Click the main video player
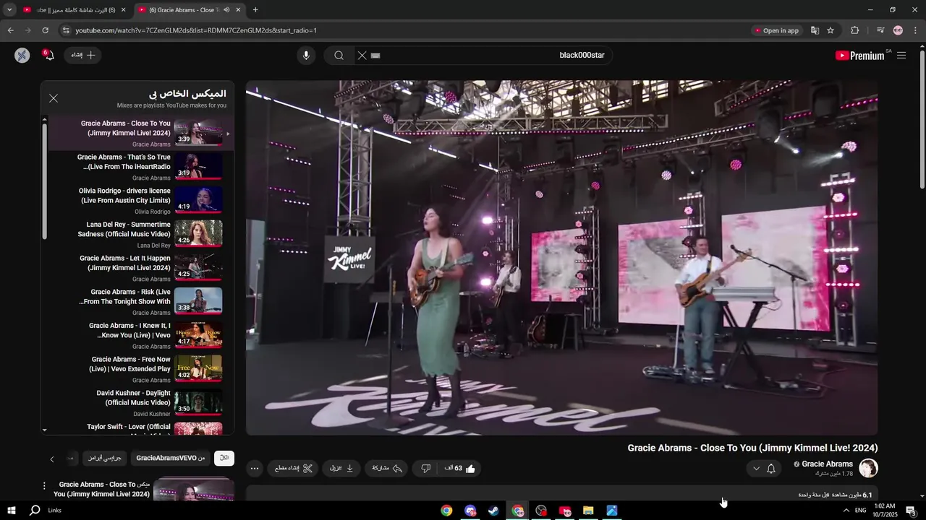926x520 pixels. tap(561, 258)
